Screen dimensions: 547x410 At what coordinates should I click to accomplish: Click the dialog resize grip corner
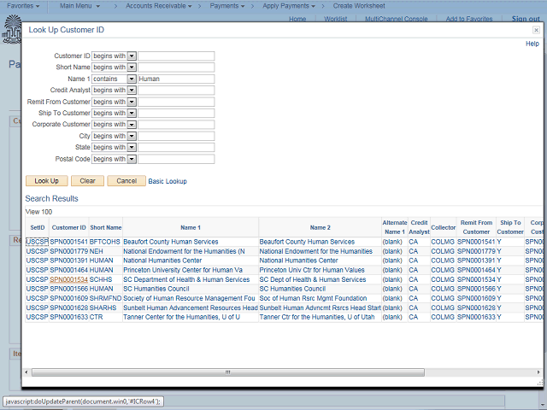point(539,383)
